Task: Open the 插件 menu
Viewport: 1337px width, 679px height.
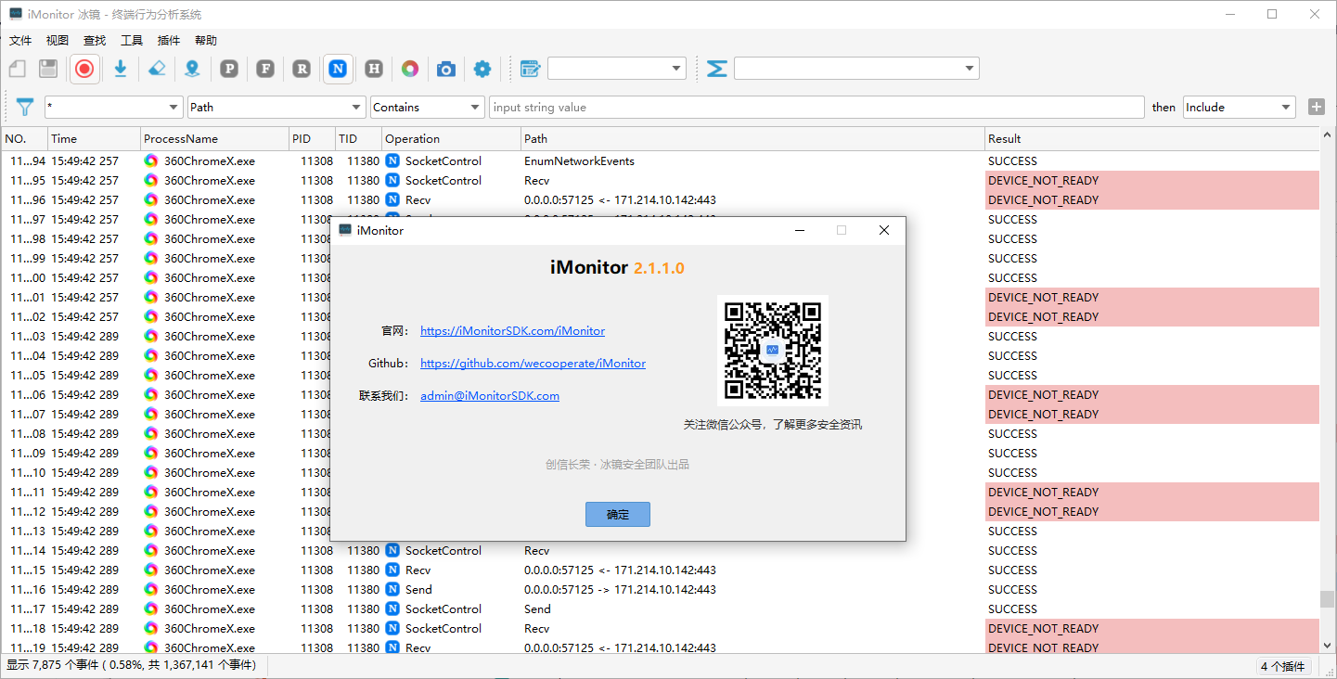Action: pos(169,41)
